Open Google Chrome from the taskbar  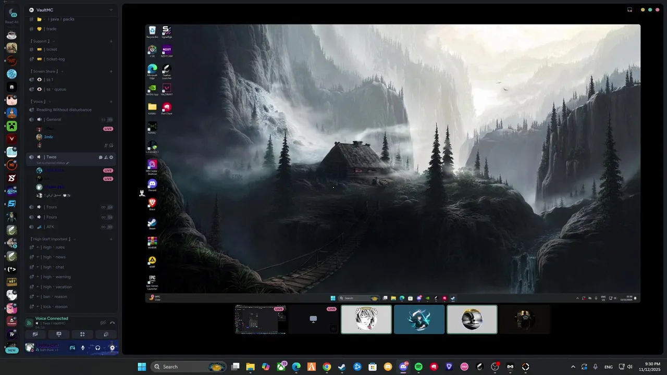[327, 367]
